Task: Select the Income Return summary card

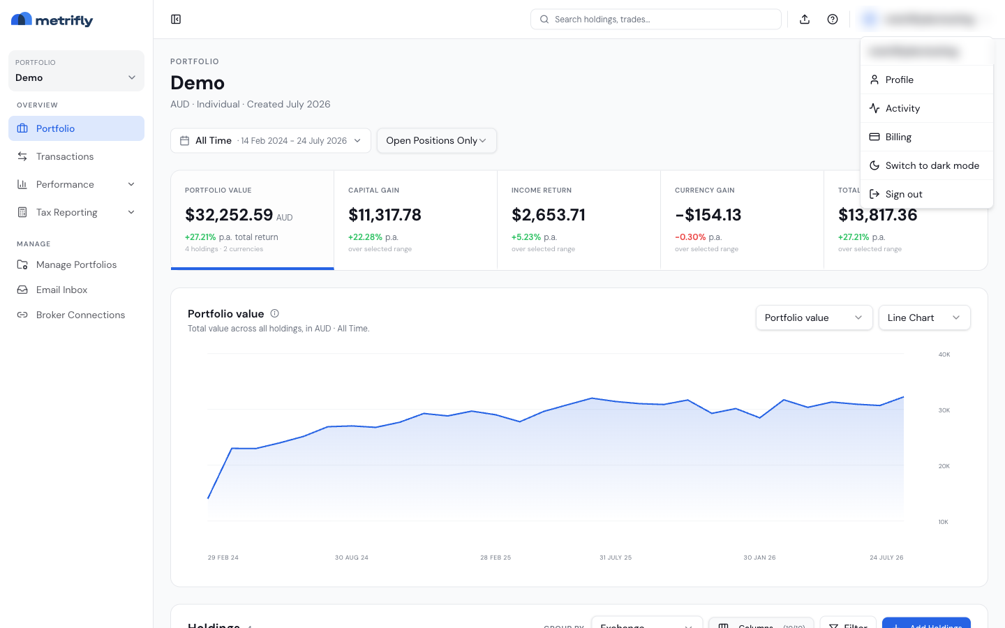Action: tap(579, 220)
